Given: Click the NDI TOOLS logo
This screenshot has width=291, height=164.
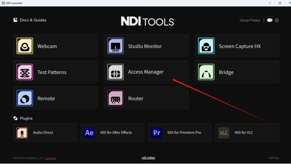Looking at the screenshot, I should click(148, 22).
